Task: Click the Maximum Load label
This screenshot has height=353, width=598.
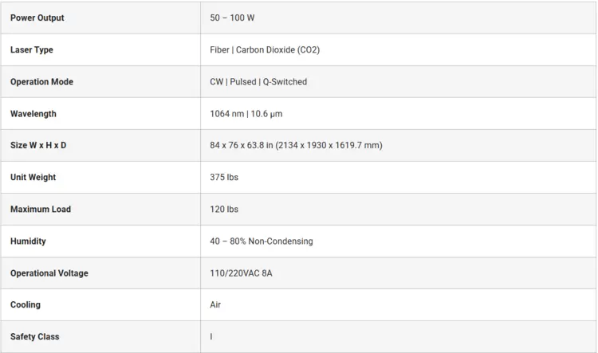Action: point(41,210)
